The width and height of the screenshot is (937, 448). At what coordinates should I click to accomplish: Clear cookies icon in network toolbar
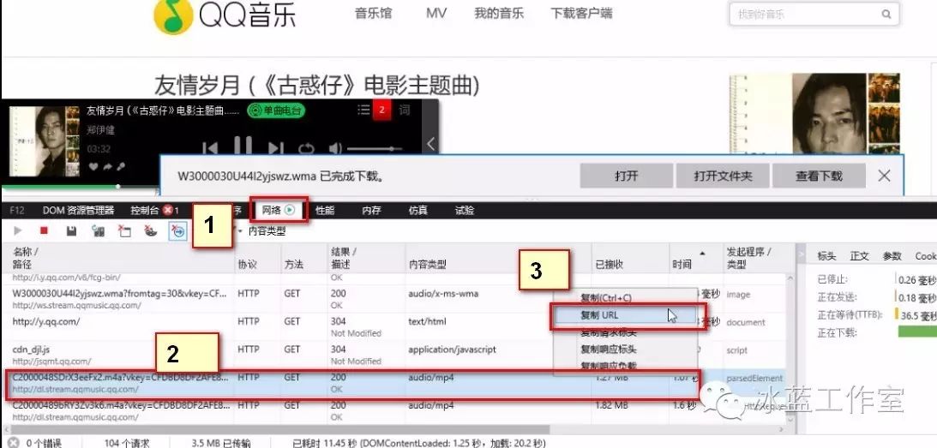click(x=151, y=231)
